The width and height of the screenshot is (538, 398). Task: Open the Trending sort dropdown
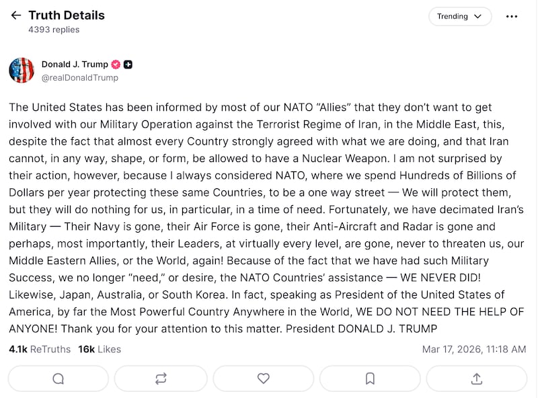[460, 16]
